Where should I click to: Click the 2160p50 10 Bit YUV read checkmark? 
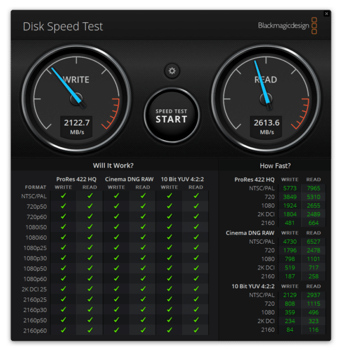click(196, 320)
